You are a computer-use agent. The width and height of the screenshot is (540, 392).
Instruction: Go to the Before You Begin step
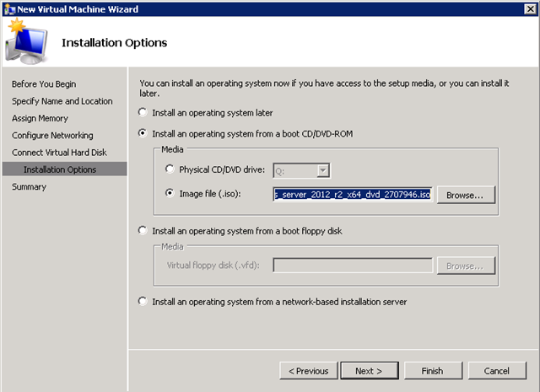tap(44, 84)
